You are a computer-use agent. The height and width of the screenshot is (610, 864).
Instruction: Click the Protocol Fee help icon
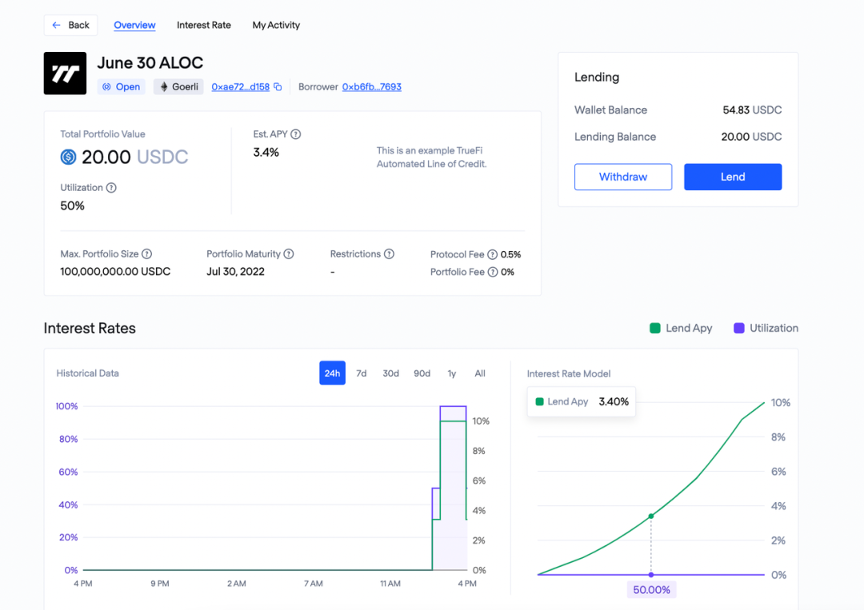tap(493, 255)
